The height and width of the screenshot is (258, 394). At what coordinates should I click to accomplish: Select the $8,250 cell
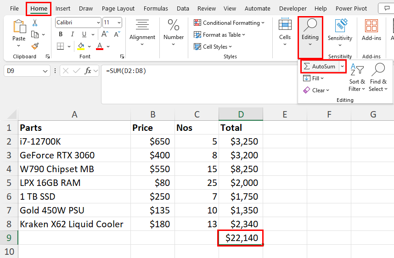point(241,169)
